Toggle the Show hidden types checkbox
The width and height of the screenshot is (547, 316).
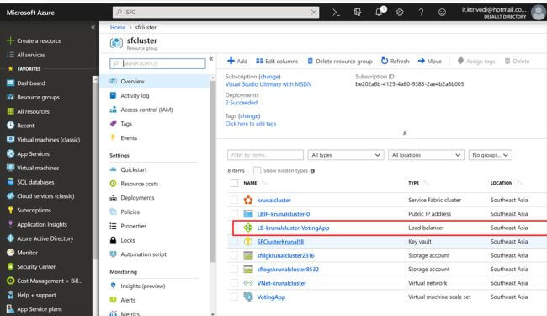coord(258,170)
